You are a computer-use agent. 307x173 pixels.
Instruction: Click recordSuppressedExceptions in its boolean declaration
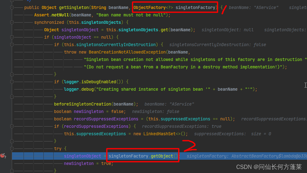point(106,119)
